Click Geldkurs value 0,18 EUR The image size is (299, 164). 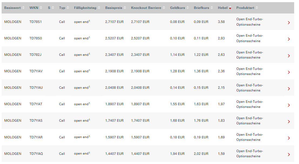177,137
